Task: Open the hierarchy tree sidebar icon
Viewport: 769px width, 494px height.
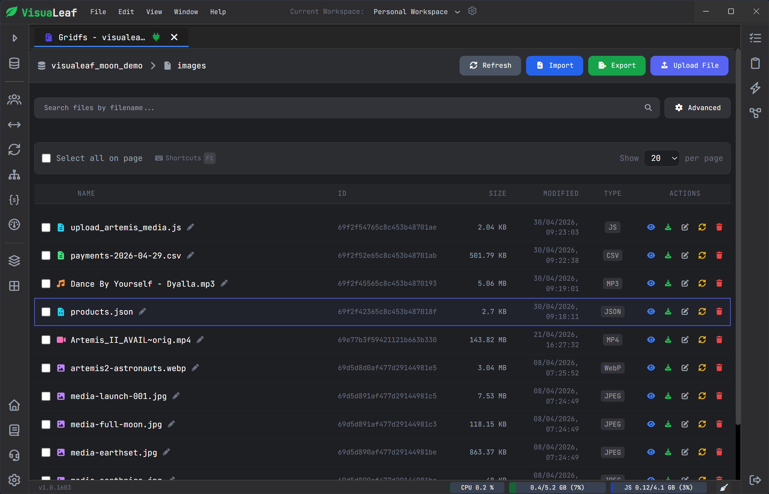Action: tap(14, 174)
